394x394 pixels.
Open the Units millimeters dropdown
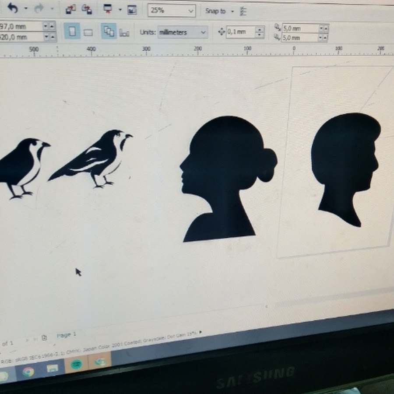point(183,32)
